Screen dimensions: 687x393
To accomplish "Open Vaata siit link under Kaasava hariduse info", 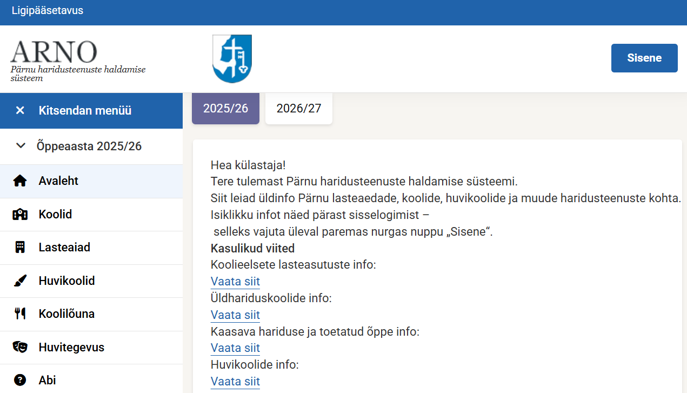I will pos(235,348).
